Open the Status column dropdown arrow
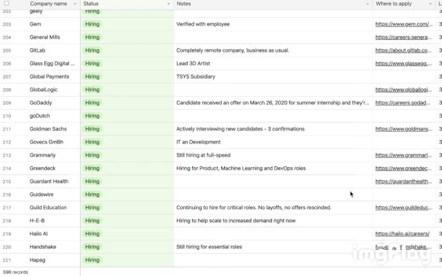The height and width of the screenshot is (276, 442). coord(169,4)
